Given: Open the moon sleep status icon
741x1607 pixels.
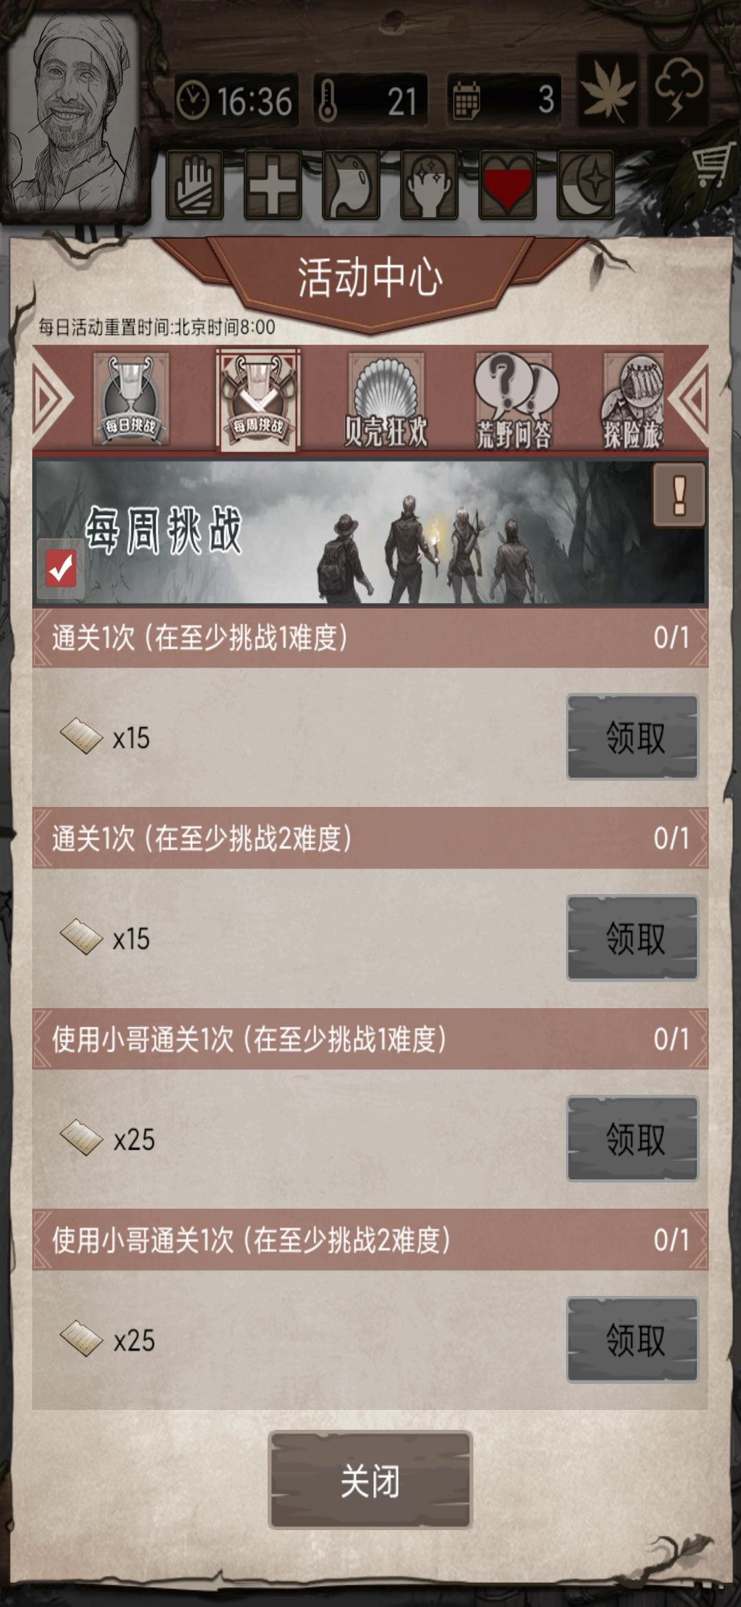Looking at the screenshot, I should click(586, 185).
